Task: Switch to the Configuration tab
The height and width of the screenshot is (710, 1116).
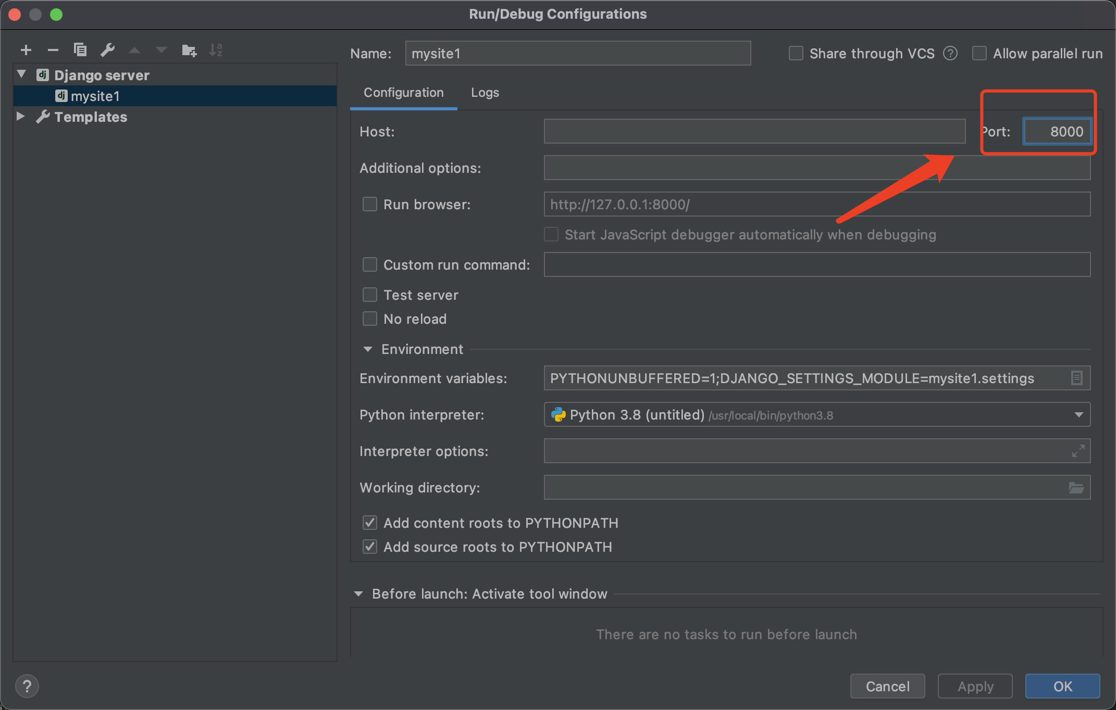Action: (404, 93)
